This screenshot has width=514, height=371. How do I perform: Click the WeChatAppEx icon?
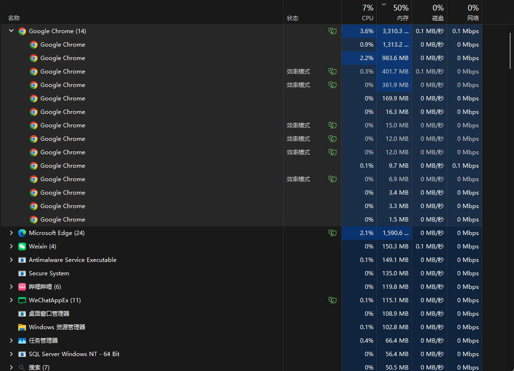22,300
